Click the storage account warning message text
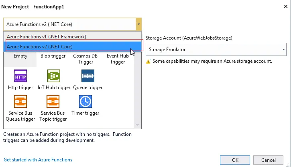Image resolution: width=291 pixels, height=167 pixels. click(x=212, y=61)
